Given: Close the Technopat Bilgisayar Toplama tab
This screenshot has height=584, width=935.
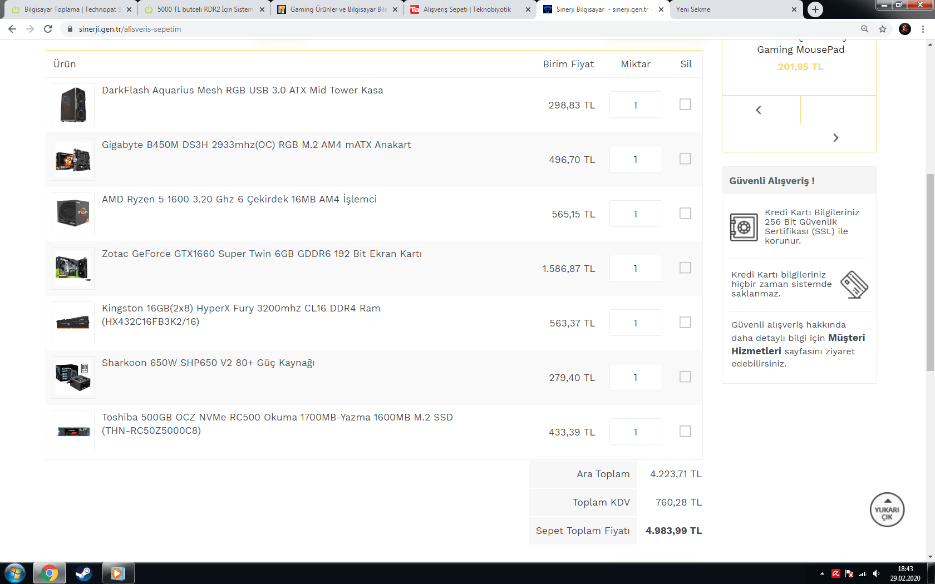Looking at the screenshot, I should point(129,9).
